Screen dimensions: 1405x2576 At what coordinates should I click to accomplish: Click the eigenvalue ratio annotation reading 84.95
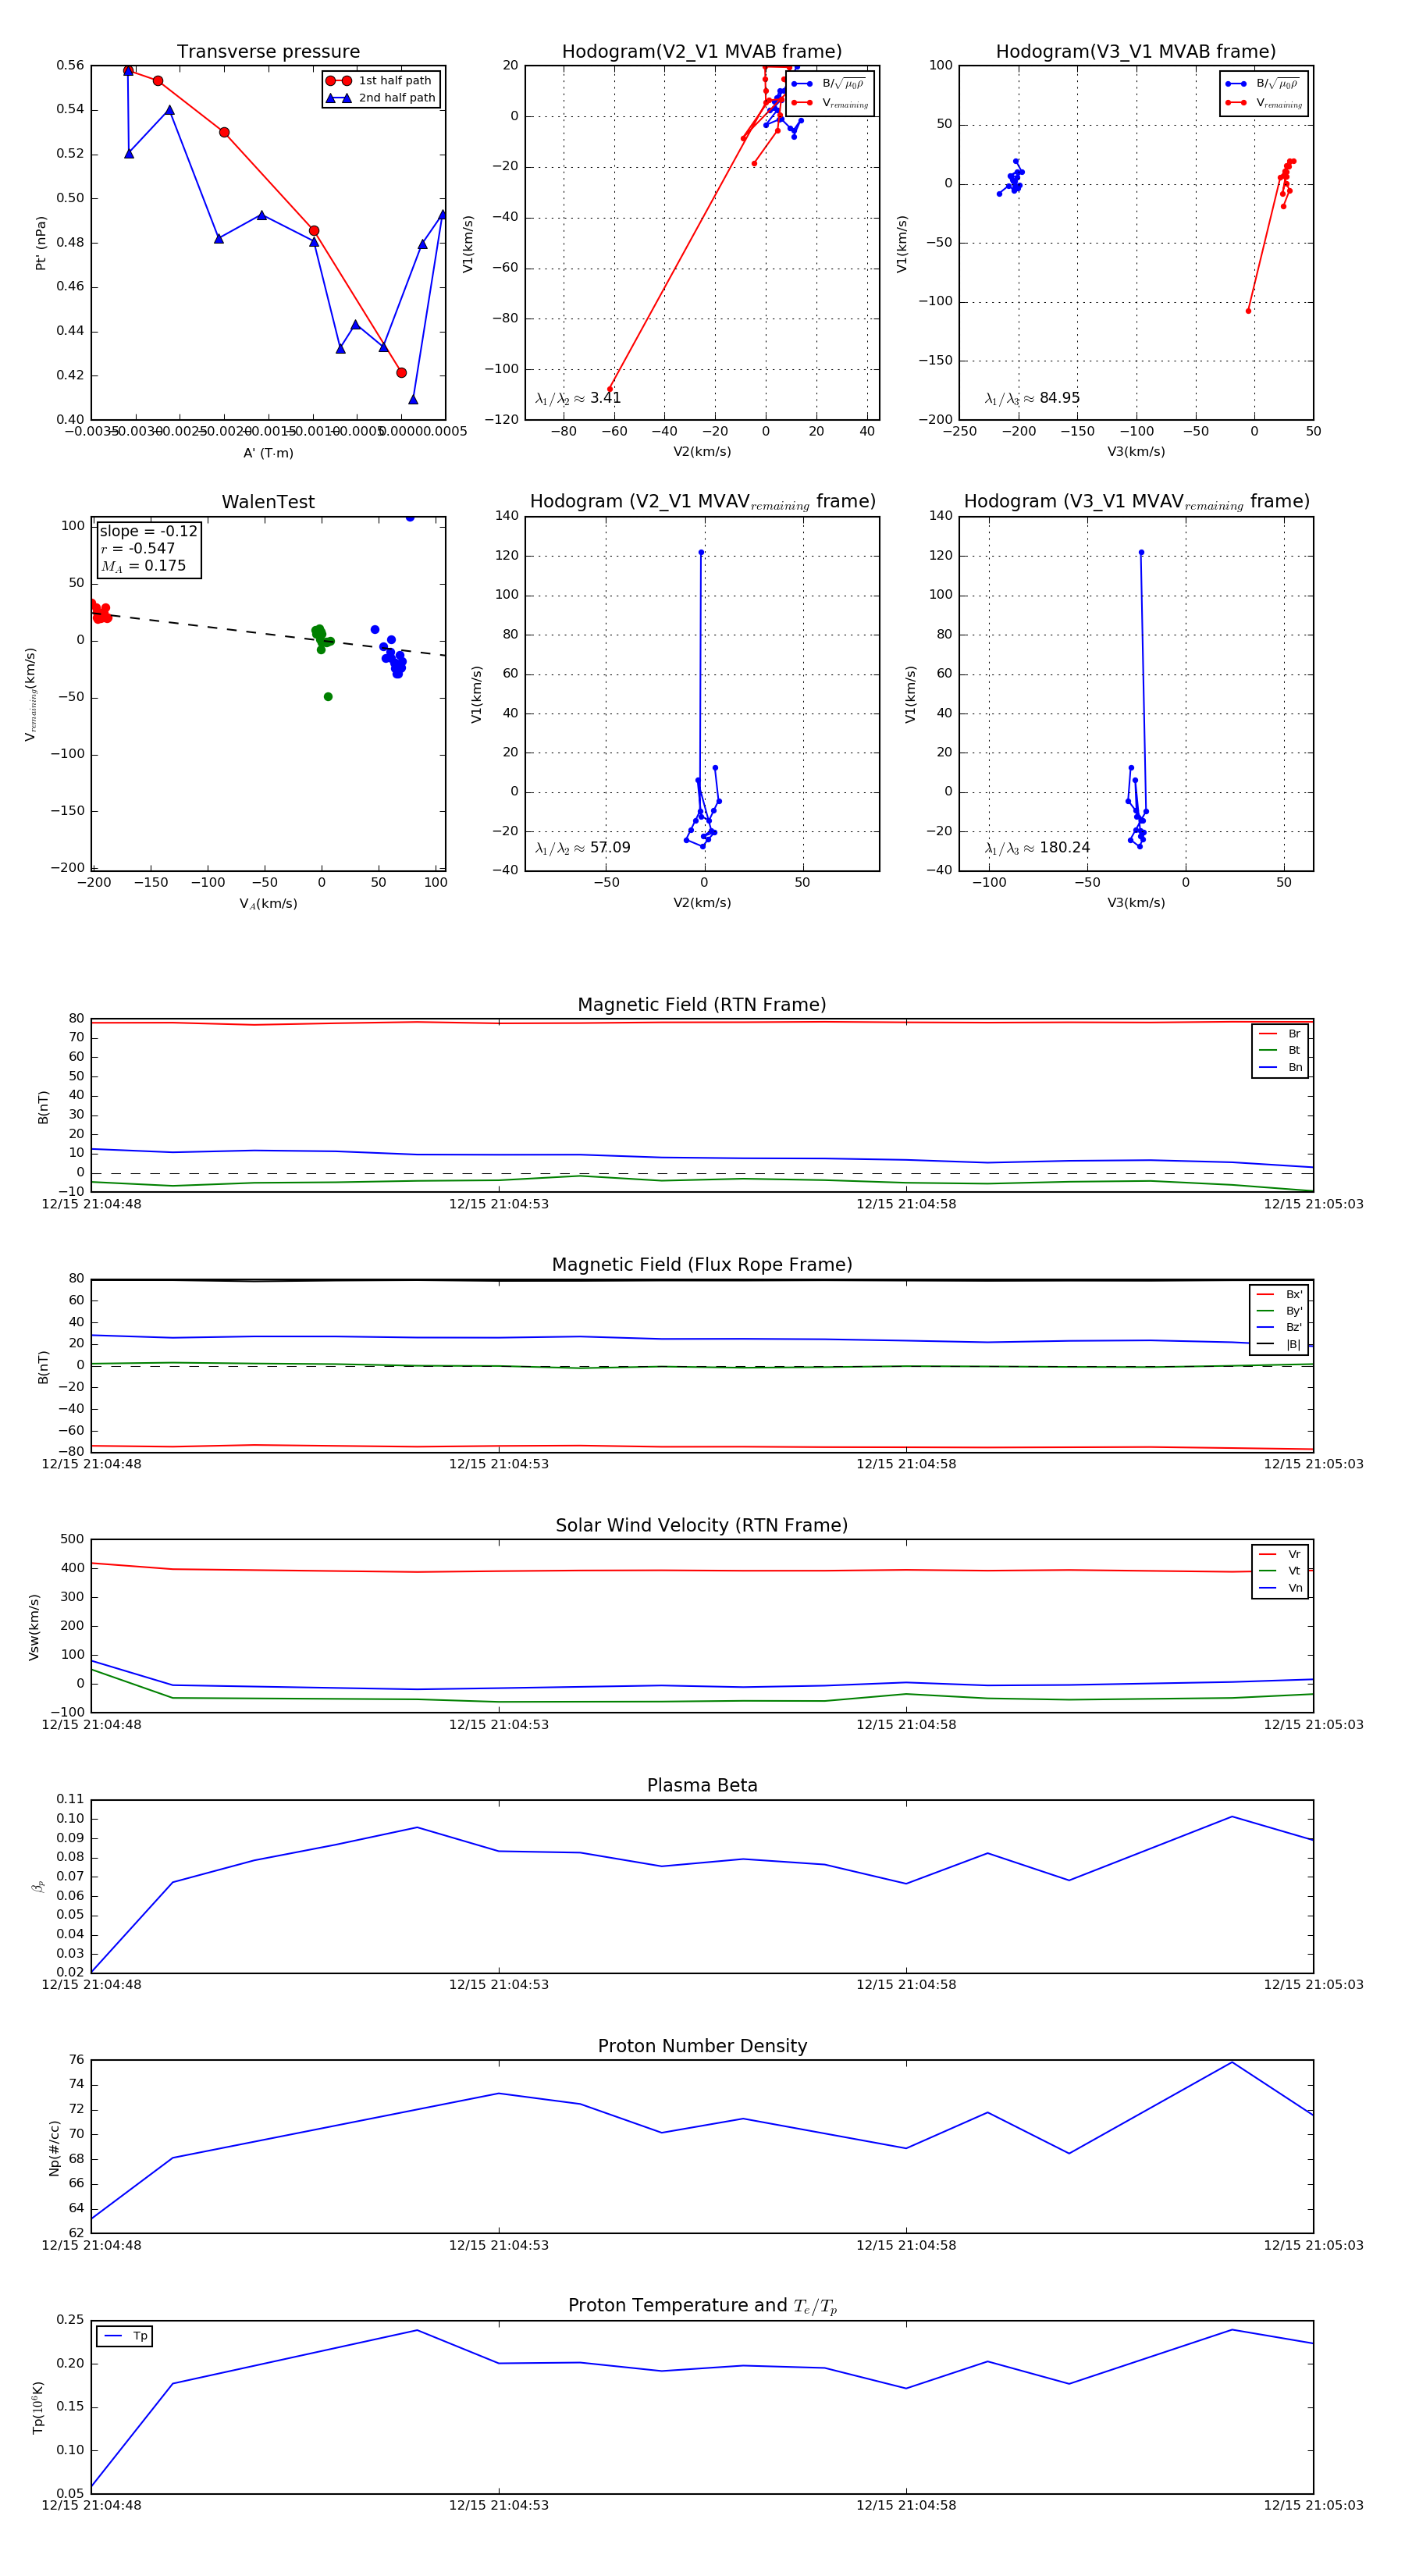pos(1032,398)
